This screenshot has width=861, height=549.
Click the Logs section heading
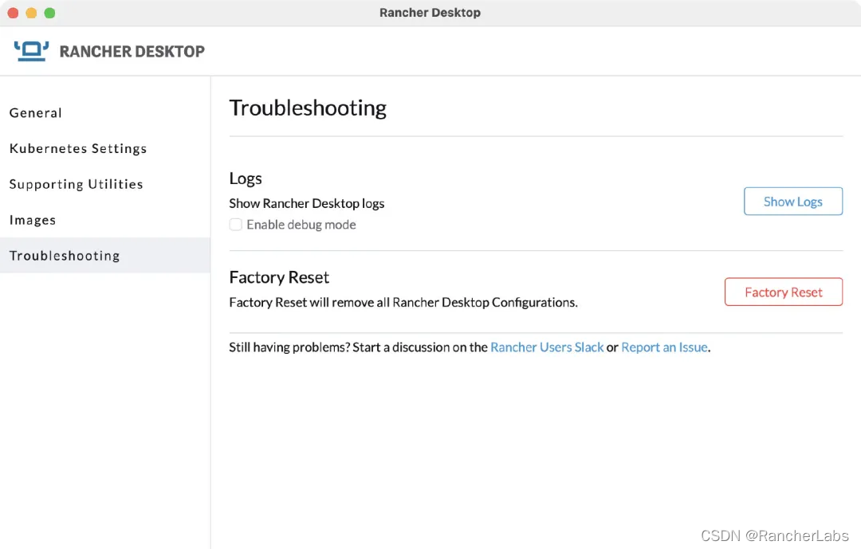pos(246,179)
